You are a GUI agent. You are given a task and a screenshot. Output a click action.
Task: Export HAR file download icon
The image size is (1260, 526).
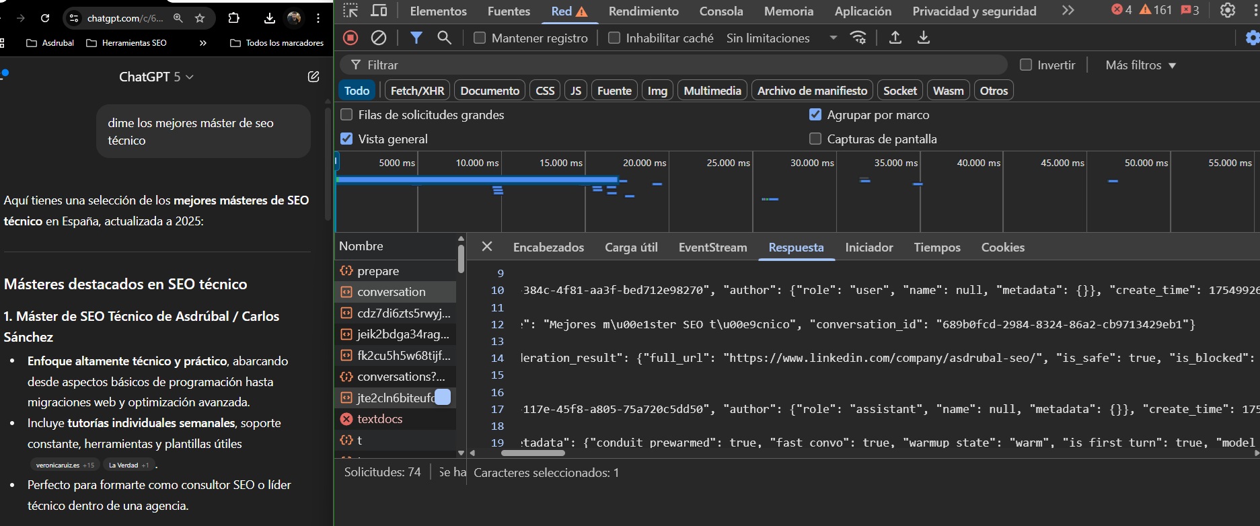pos(924,38)
